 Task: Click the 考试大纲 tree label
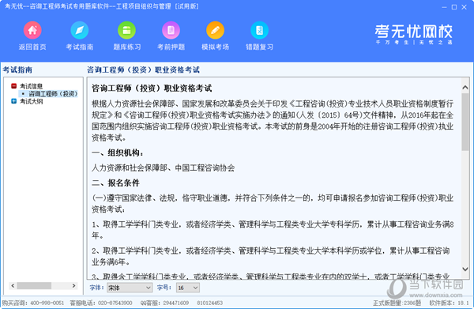(31, 101)
